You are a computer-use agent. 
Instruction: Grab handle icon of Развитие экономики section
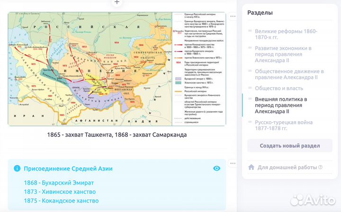250,48
